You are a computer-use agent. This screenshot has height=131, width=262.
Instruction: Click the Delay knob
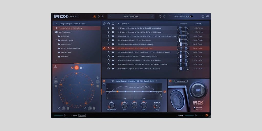(157, 105)
